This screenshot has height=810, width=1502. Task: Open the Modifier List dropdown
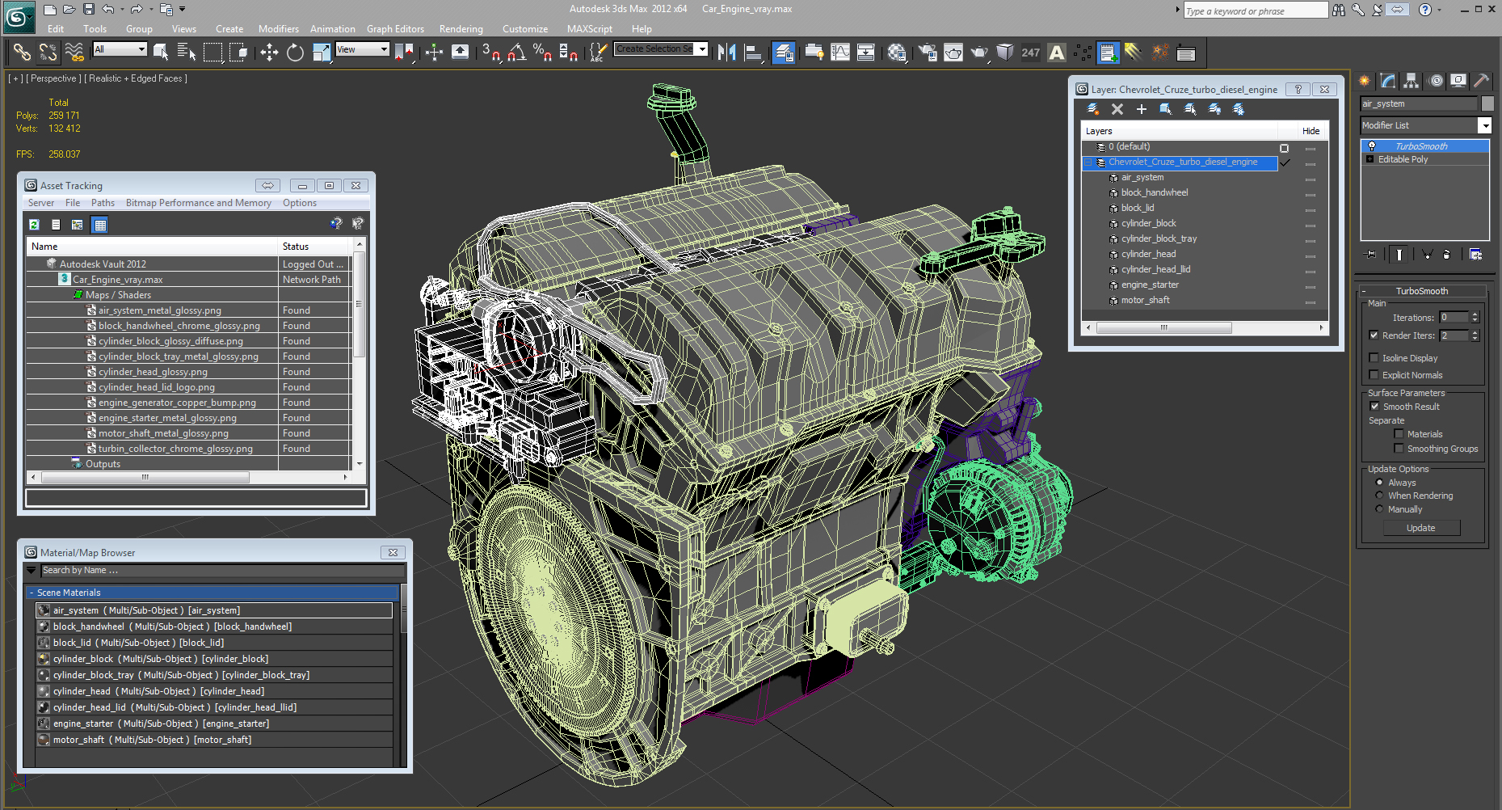tap(1484, 125)
